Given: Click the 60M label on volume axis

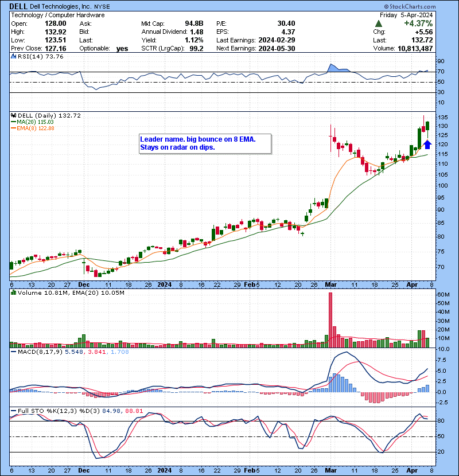Looking at the screenshot, I should 443,294.
